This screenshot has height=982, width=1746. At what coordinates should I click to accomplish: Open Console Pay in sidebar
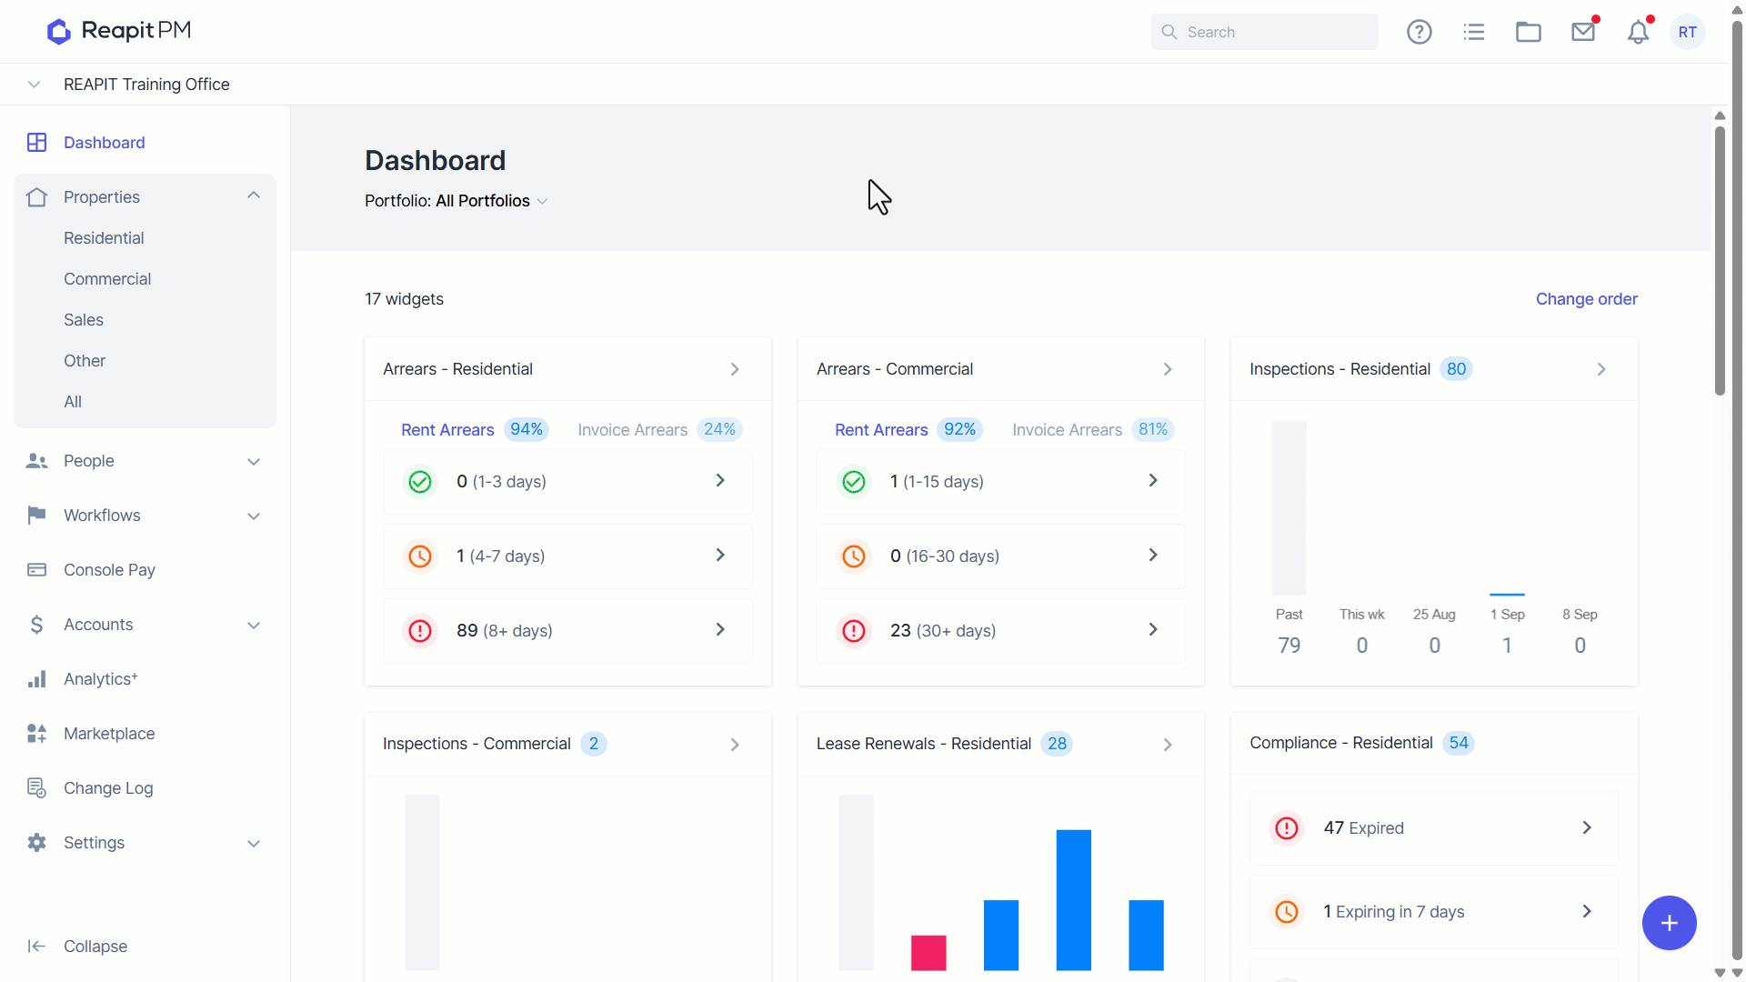pyautogui.click(x=109, y=570)
